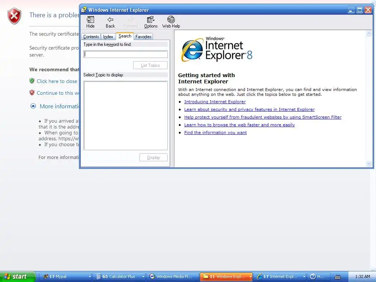
Task: Click the Select Topic list box
Action: tap(126, 116)
